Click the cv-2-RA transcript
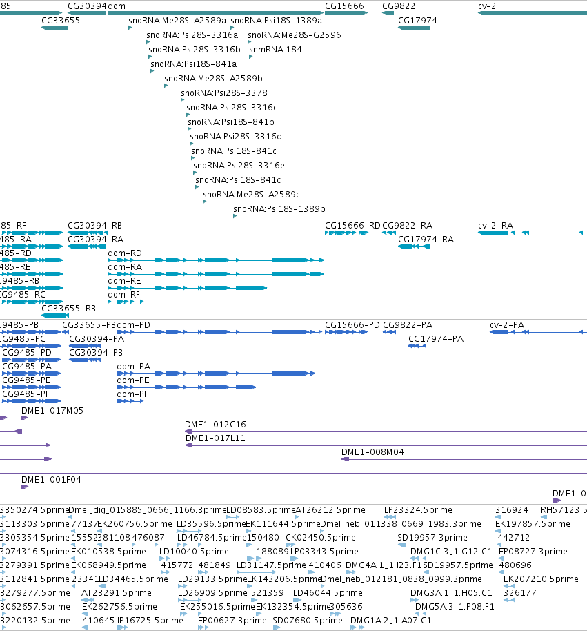Viewport: 587px width, 631px height. coord(533,233)
